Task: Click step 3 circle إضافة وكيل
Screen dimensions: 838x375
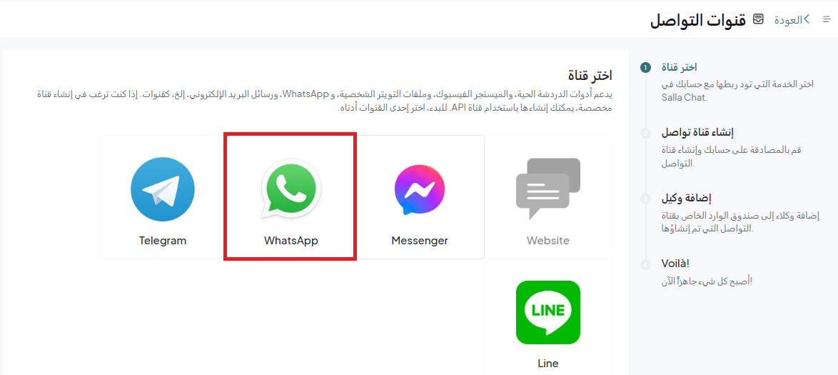Action: point(645,199)
